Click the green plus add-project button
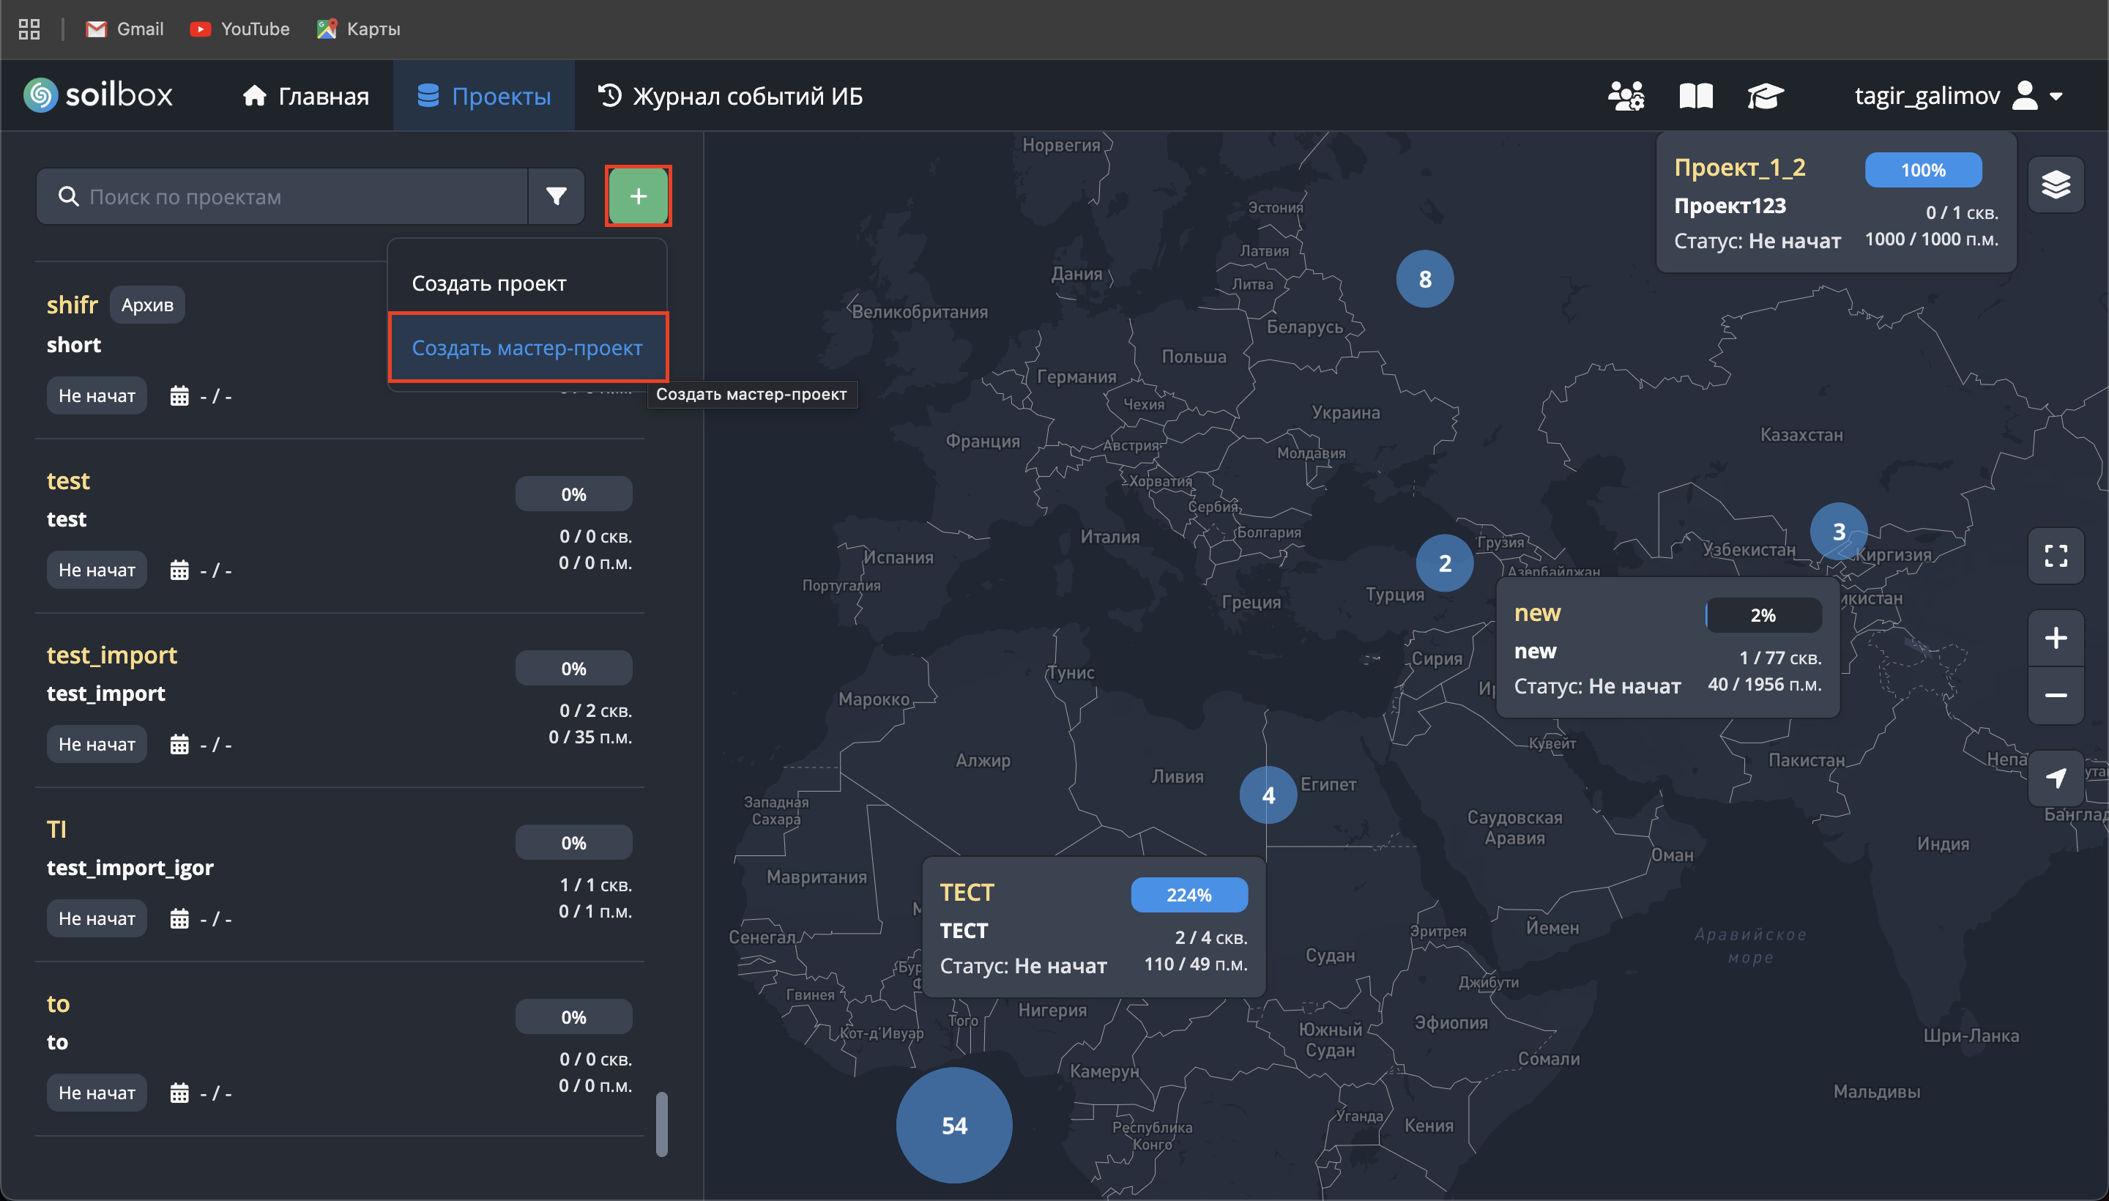Viewport: 2109px width, 1201px height. [x=638, y=196]
